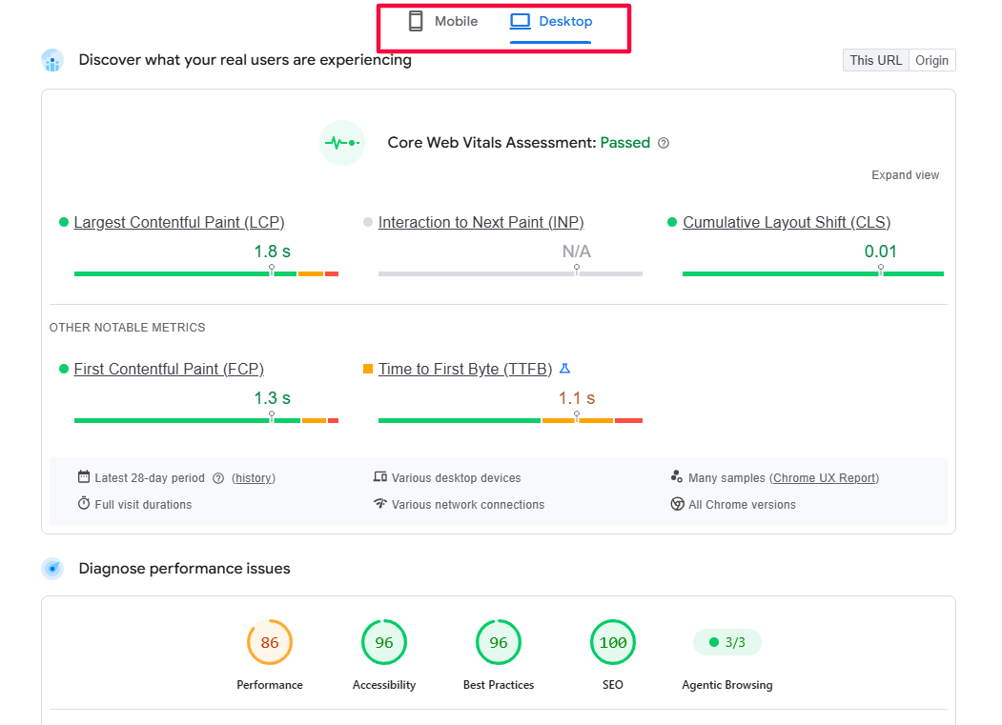Screen dimensions: 1002x725
Task: Open Cumulative Layout Shift (CLS) link
Action: (x=786, y=222)
